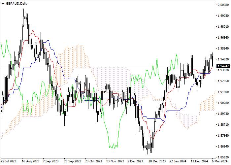The width and height of the screenshot is (231, 165).
Task: Click the 1.92850 price scale label
Action: tap(223, 81)
